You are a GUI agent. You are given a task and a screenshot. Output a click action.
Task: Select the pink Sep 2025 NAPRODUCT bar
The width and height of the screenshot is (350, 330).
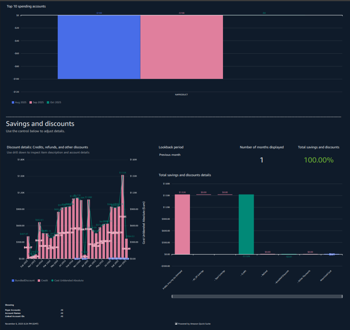click(181, 47)
